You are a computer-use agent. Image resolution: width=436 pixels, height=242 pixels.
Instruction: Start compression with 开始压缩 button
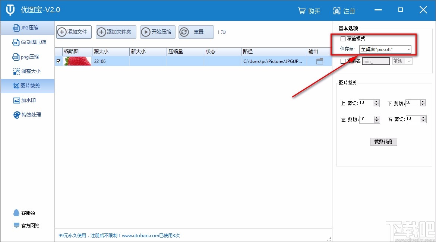(x=158, y=32)
